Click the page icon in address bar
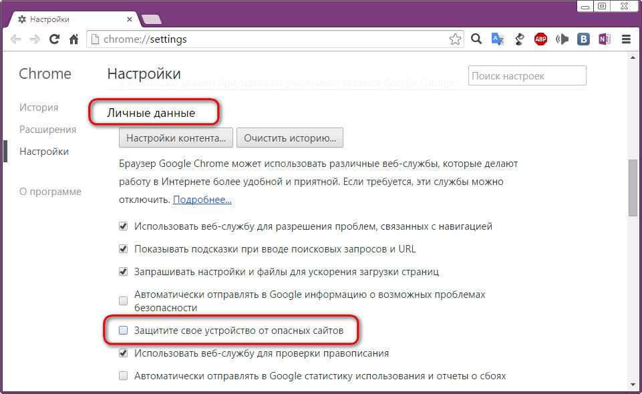The image size is (642, 394). point(95,39)
